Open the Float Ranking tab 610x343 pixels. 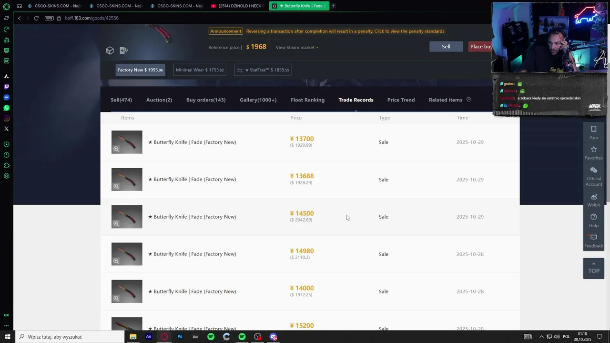(307, 100)
